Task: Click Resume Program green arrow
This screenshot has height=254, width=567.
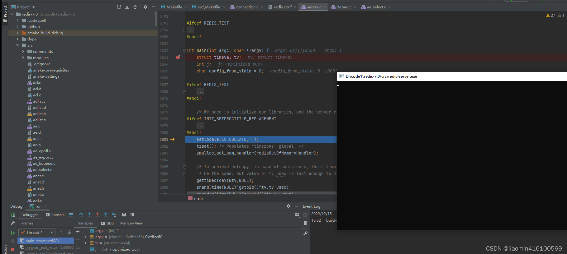Action: [x=13, y=233]
